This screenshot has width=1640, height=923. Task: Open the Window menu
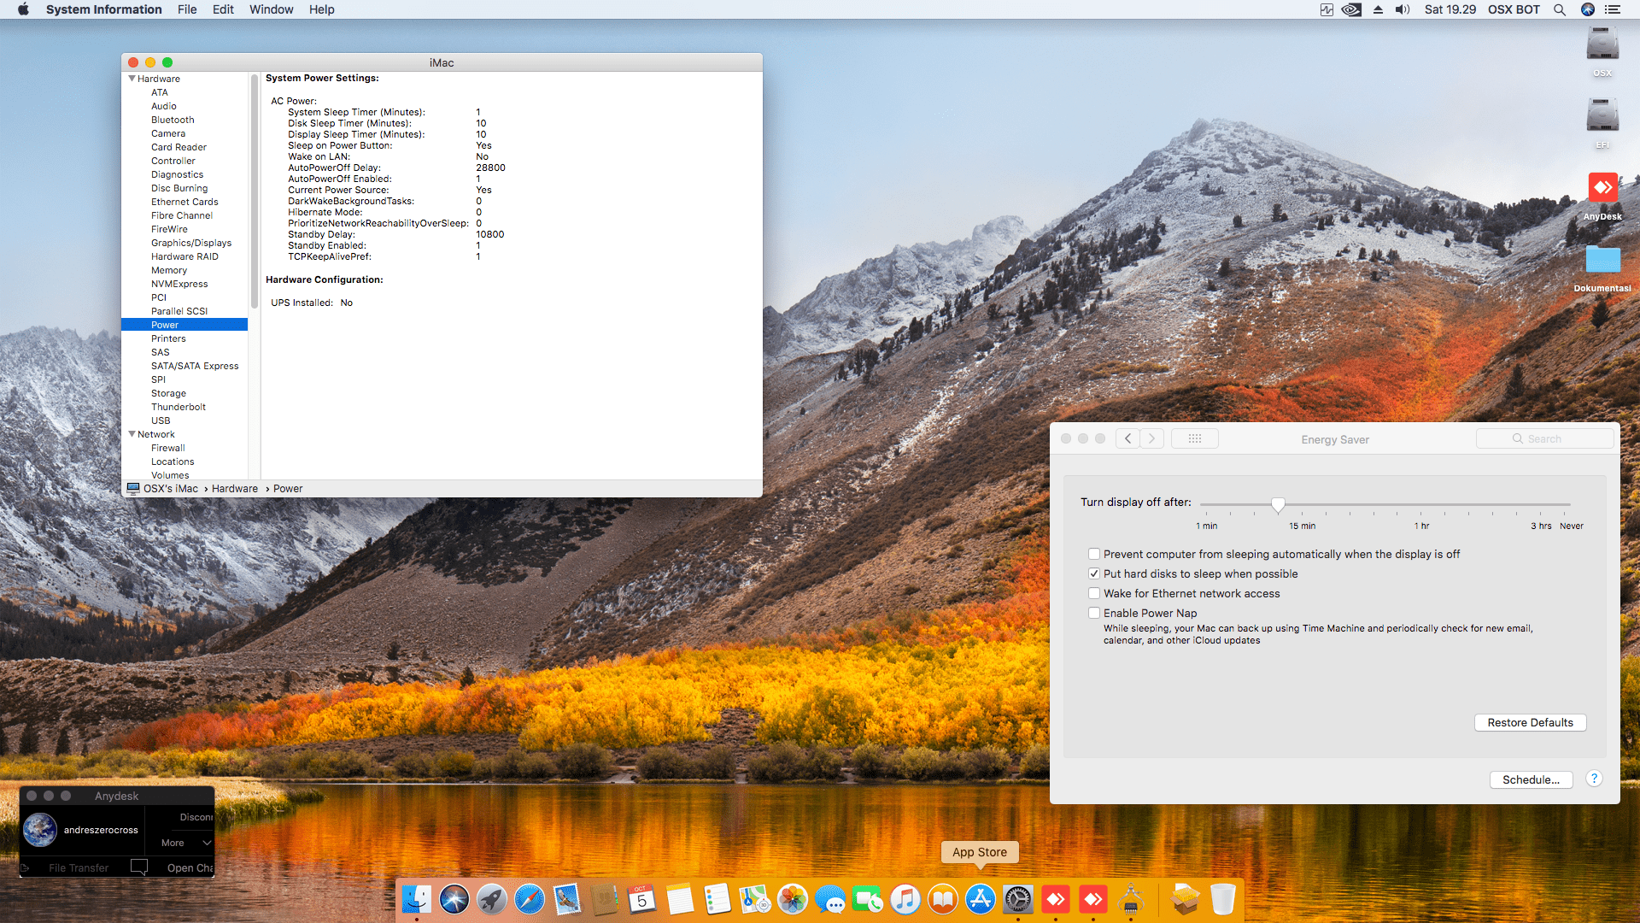[271, 9]
